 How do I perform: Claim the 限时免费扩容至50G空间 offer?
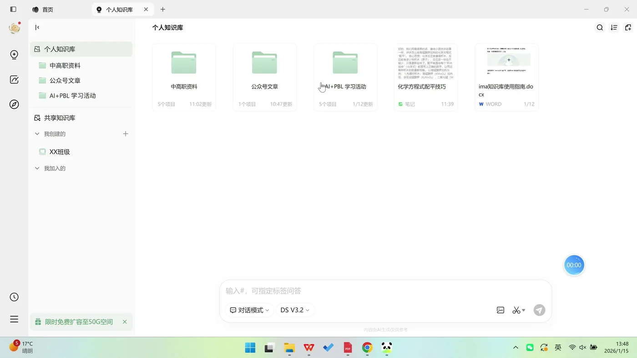(x=79, y=322)
